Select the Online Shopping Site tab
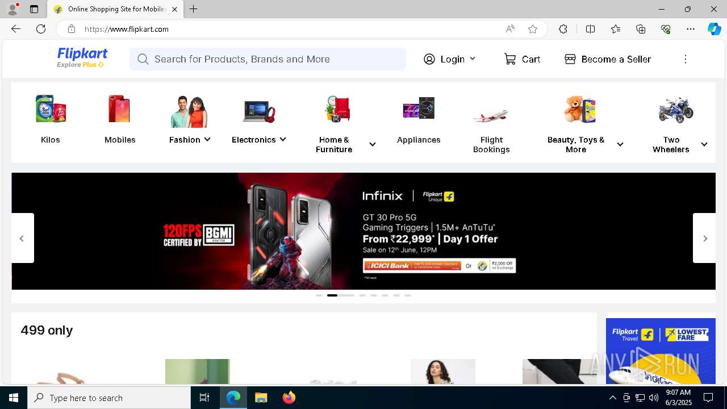727x409 pixels. (x=115, y=9)
